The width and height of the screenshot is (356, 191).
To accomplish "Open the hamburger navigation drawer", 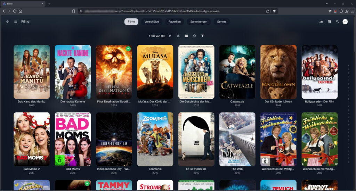I will click(16, 22).
